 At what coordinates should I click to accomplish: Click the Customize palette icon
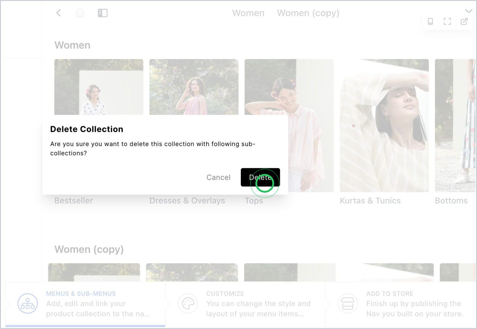(188, 303)
